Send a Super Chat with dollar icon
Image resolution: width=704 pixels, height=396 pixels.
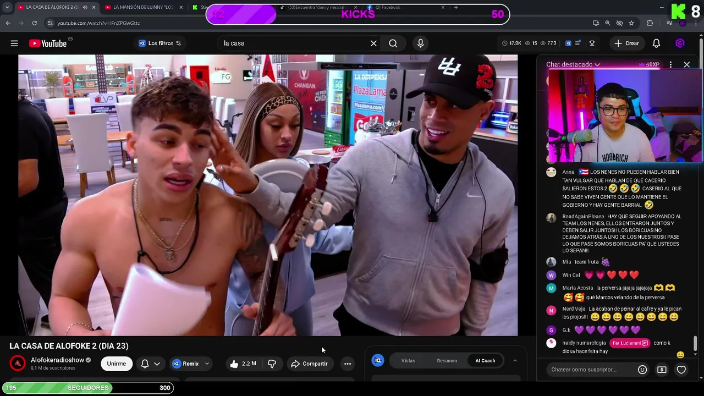tap(662, 370)
